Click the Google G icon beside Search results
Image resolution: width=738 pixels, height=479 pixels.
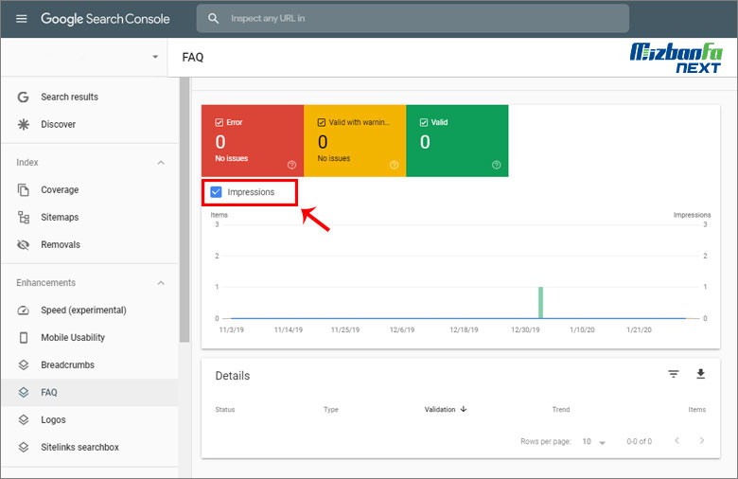(x=23, y=97)
